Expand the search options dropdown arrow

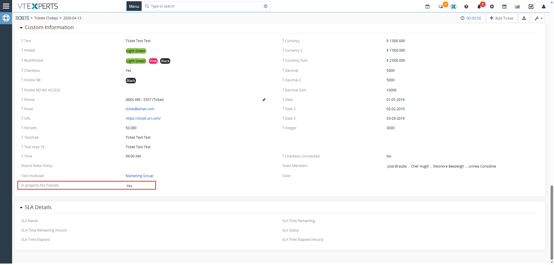265,6
